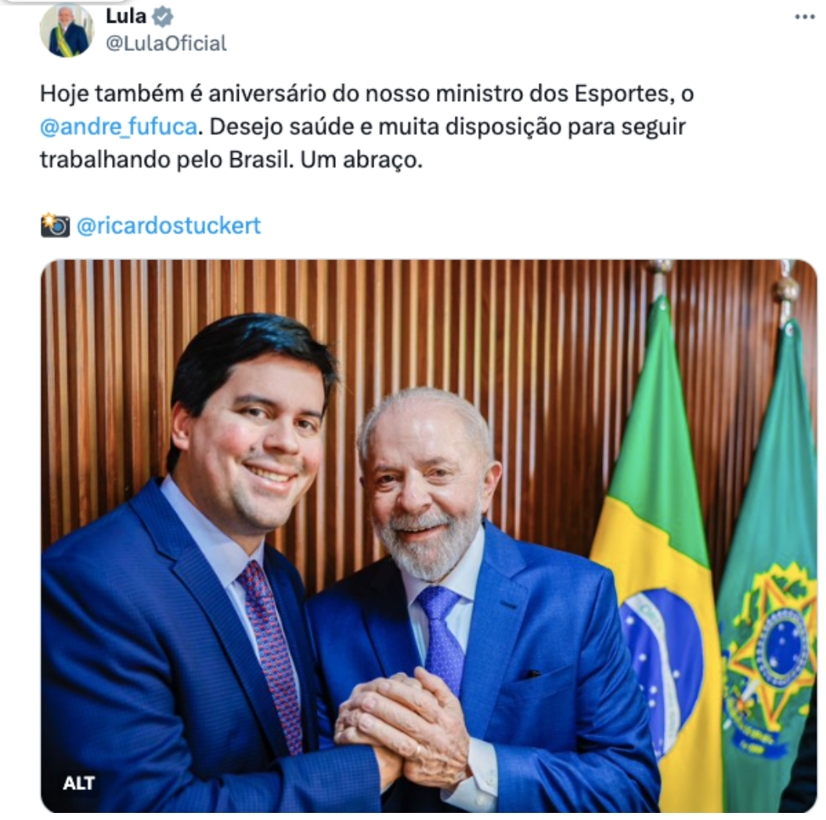Show the ALT image description badge
This screenshot has width=826, height=820.
(78, 783)
